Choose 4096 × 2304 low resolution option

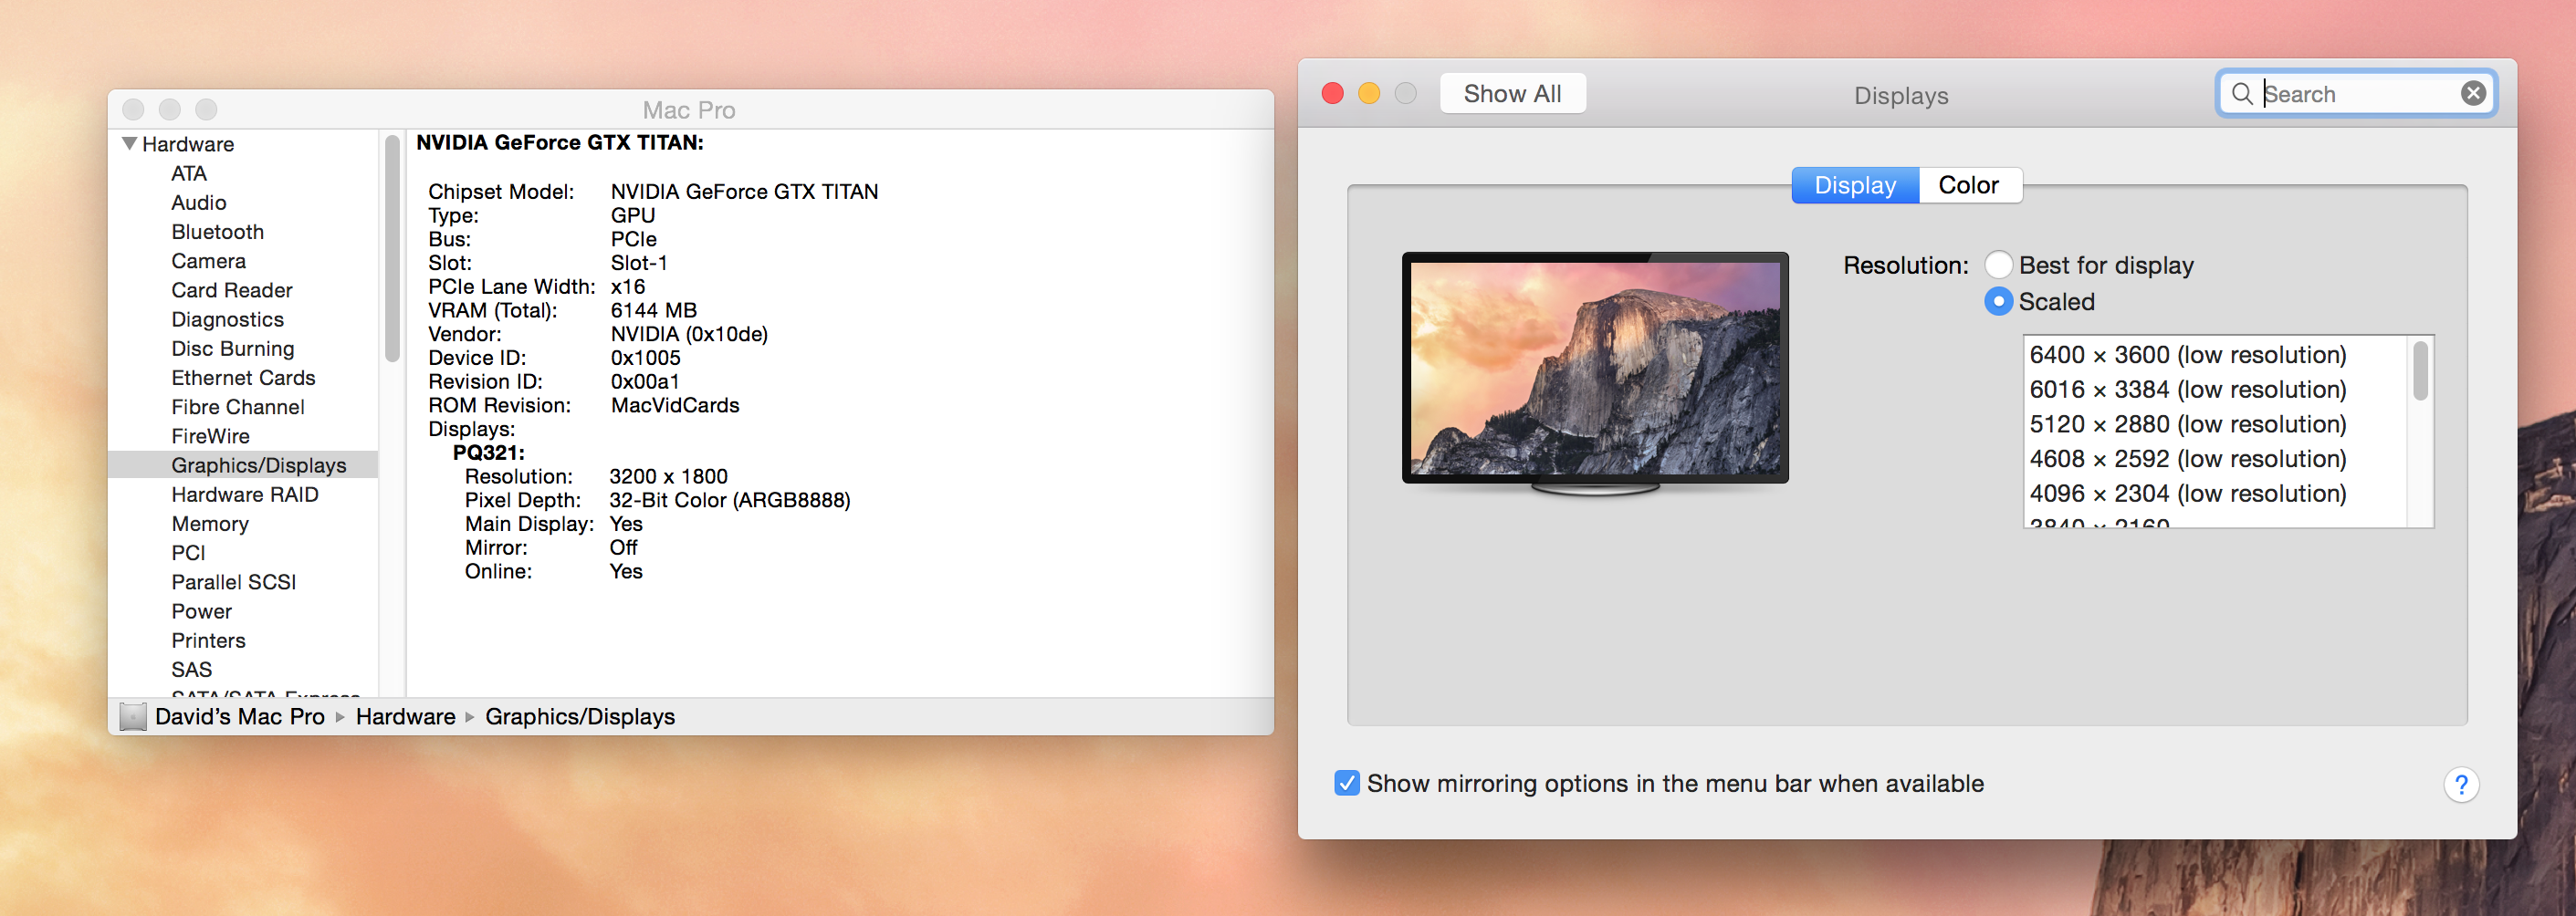[2187, 494]
